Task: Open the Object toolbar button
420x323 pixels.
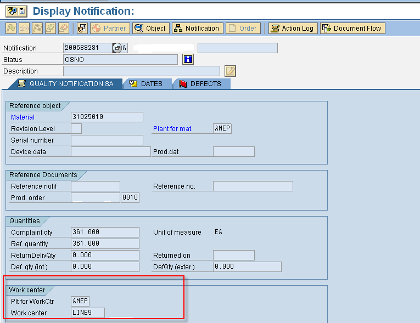Action: pos(151,28)
